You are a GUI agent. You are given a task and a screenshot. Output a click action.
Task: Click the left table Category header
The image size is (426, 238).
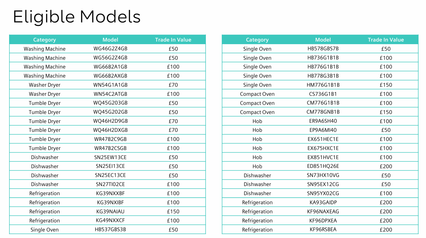(x=44, y=40)
